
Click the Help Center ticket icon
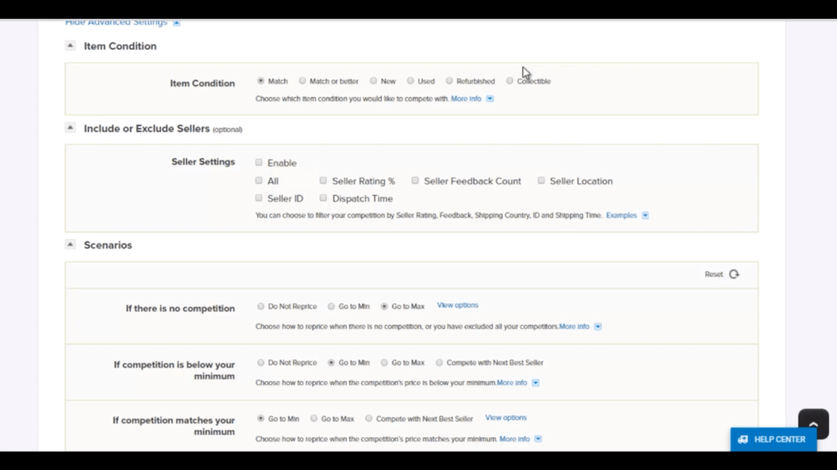pyautogui.click(x=743, y=439)
